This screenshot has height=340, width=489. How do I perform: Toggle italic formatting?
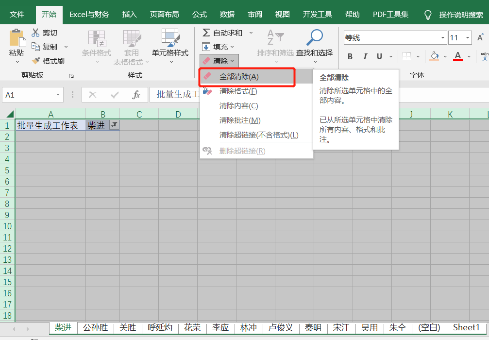point(365,56)
